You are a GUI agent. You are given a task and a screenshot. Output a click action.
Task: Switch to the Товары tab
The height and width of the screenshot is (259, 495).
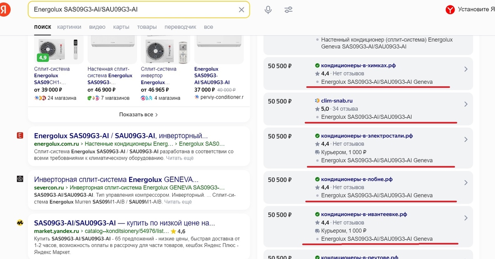point(147,27)
